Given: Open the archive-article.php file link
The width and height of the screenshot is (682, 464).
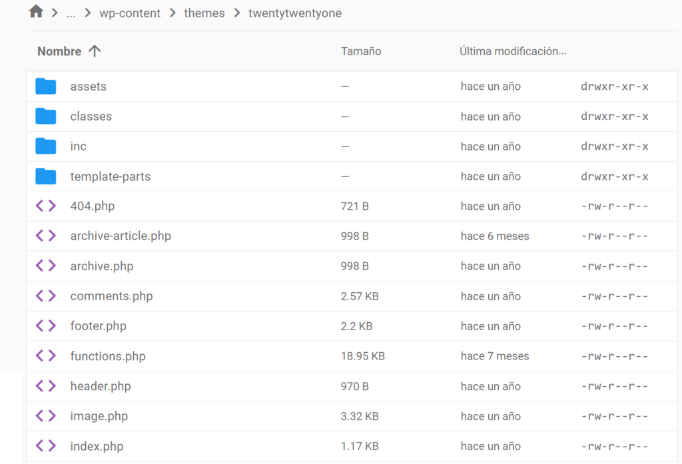Looking at the screenshot, I should point(120,236).
